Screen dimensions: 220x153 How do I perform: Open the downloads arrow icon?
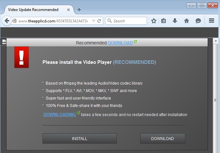point(175,21)
